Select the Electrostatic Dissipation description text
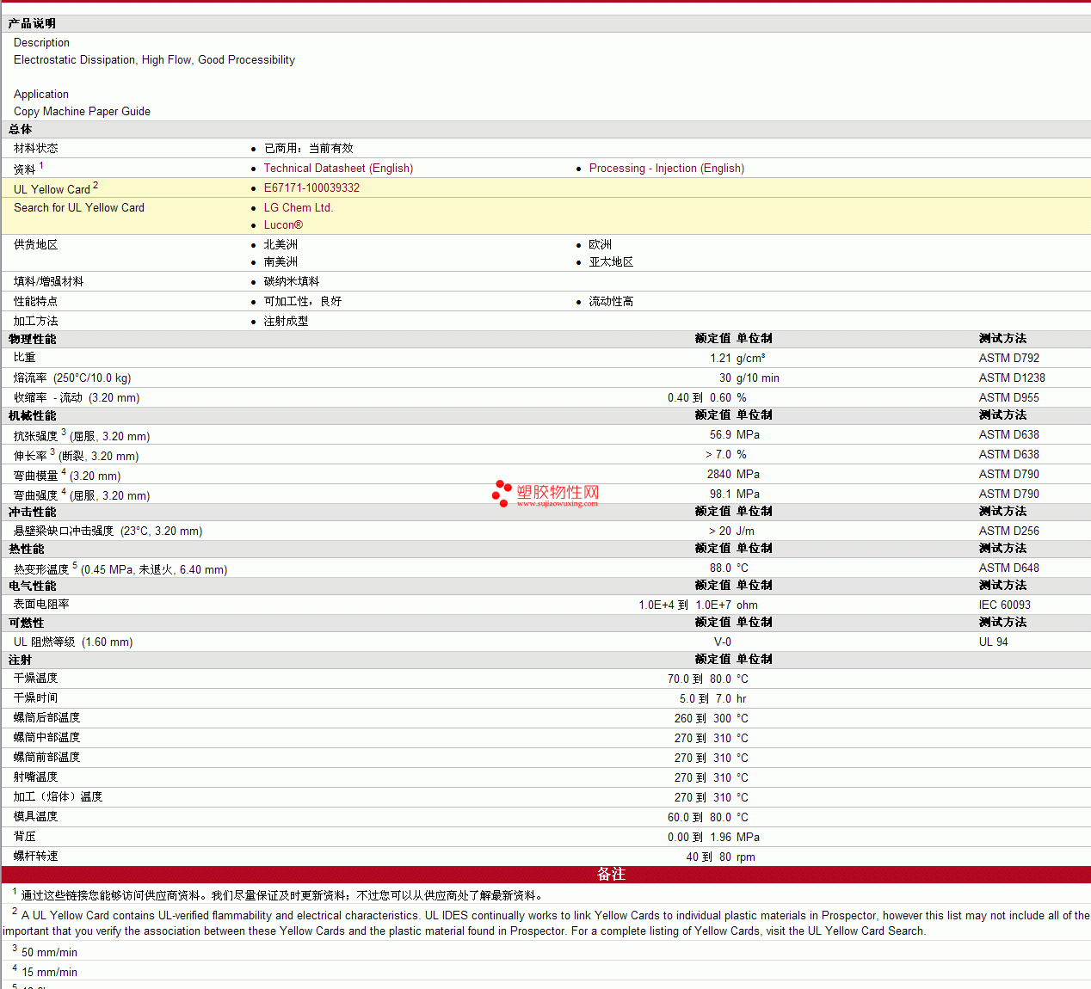 [154, 60]
